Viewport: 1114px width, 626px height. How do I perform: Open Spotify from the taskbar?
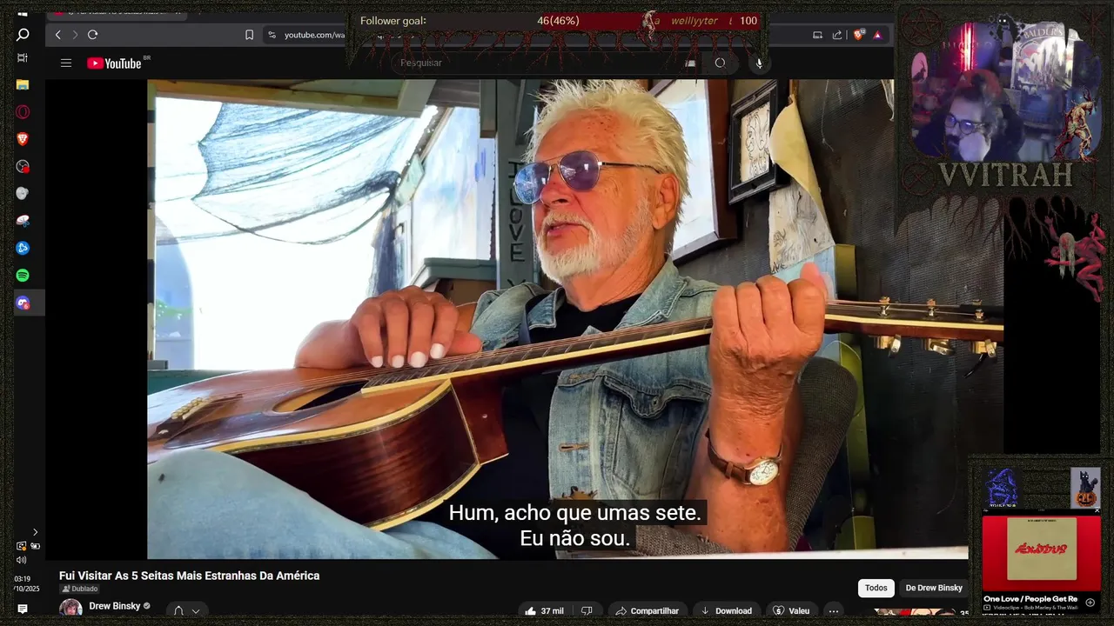pos(23,275)
